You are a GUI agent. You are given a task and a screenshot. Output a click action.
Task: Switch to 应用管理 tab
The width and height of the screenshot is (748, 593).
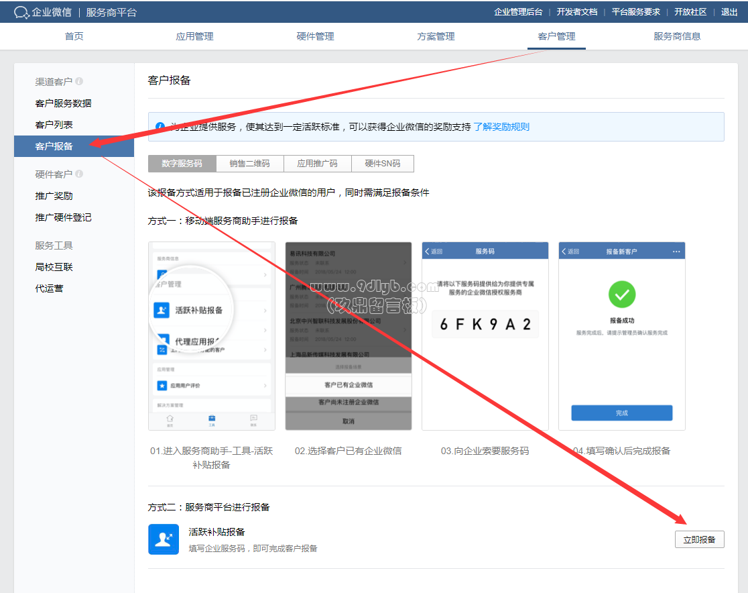[x=194, y=36]
